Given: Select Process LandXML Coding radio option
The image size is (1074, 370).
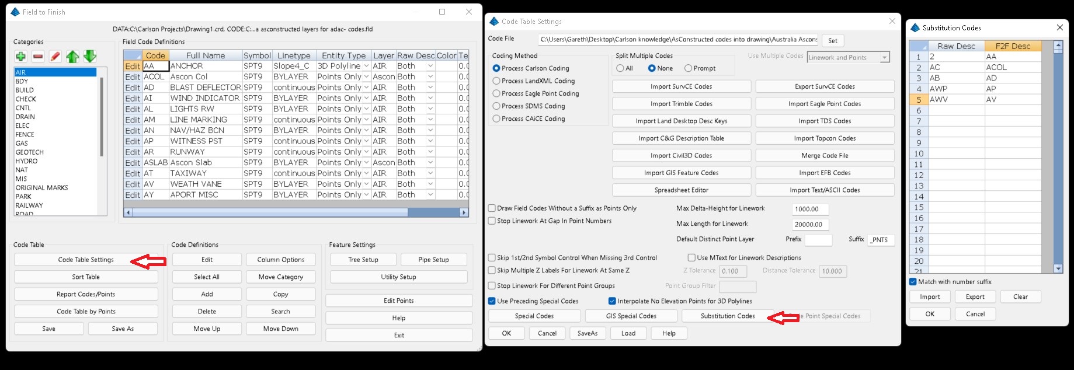Looking at the screenshot, I should click(x=496, y=81).
